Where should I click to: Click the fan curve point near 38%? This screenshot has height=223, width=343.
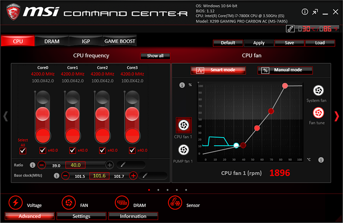pos(257,128)
